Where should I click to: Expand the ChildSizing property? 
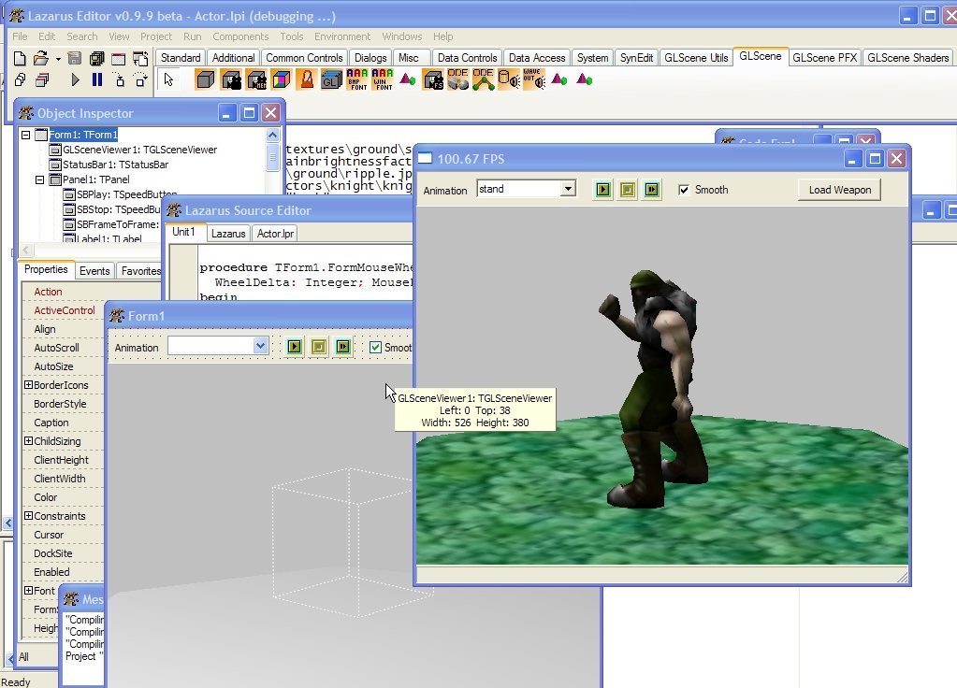tap(28, 441)
